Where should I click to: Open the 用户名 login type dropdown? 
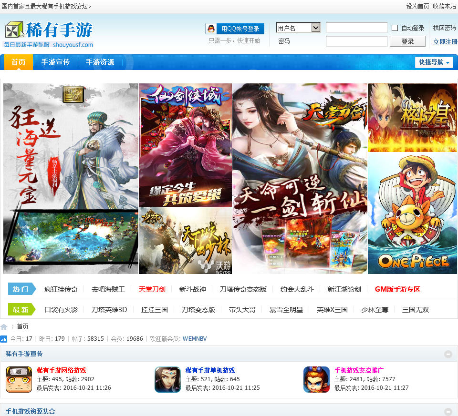[x=298, y=28]
